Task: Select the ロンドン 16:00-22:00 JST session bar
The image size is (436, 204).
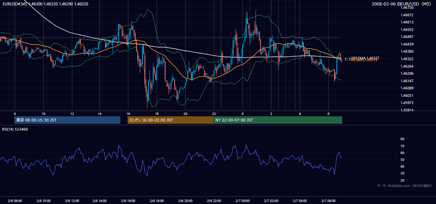Action: 170,120
